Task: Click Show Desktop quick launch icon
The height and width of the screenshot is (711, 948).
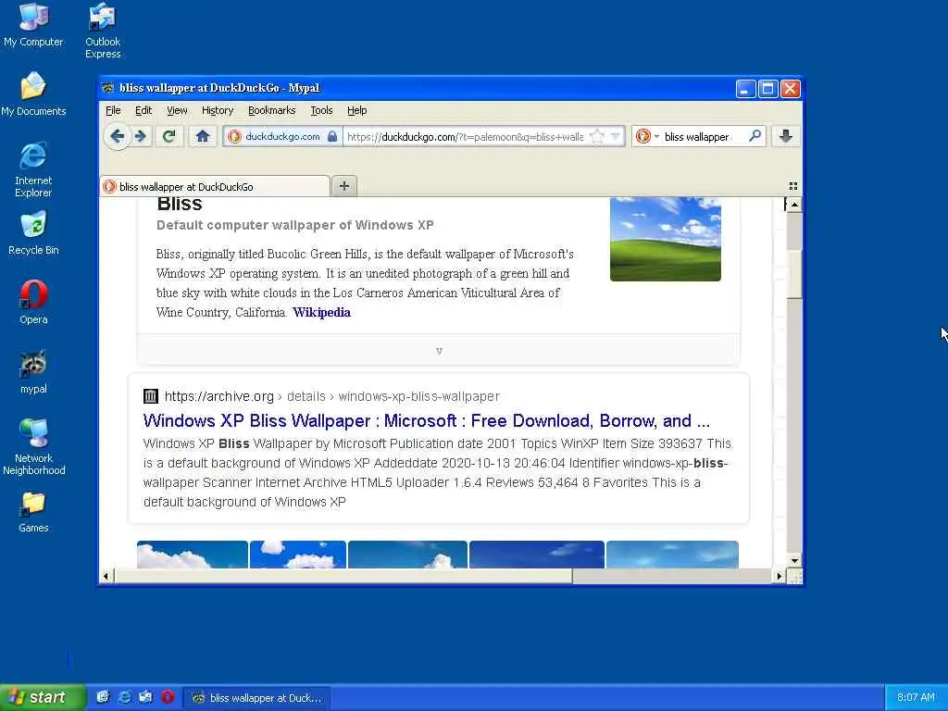Action: [x=103, y=697]
